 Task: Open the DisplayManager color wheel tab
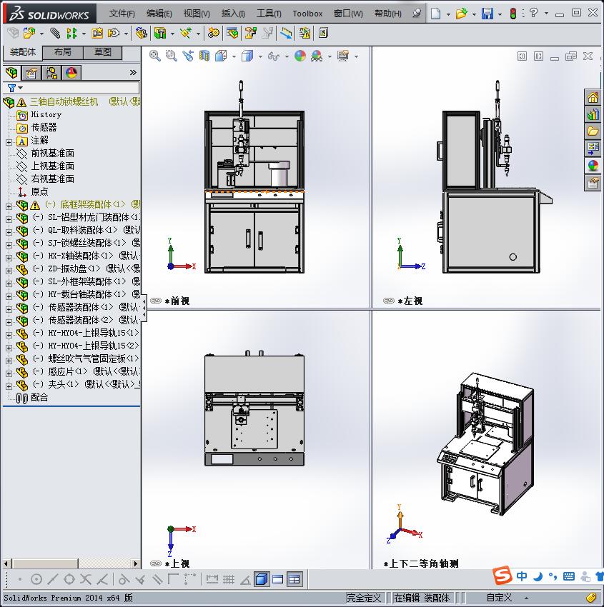pos(71,72)
